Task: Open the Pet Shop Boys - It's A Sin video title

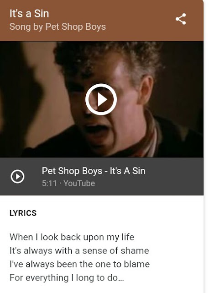Action: tap(94, 171)
